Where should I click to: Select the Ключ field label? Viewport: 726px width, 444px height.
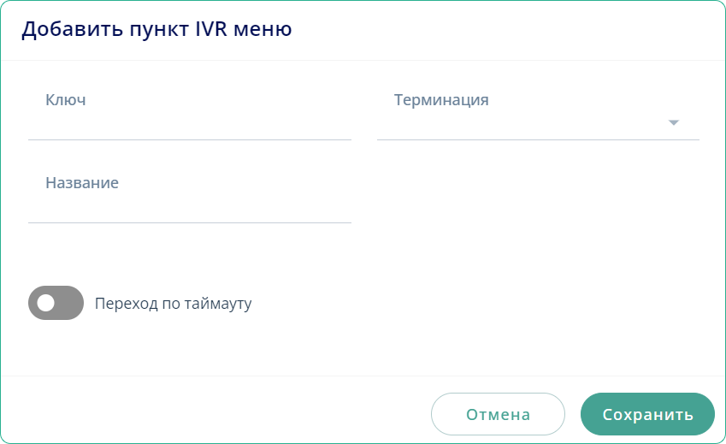(65, 100)
